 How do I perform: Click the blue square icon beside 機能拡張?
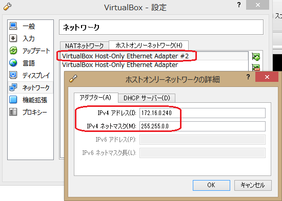click(13, 100)
